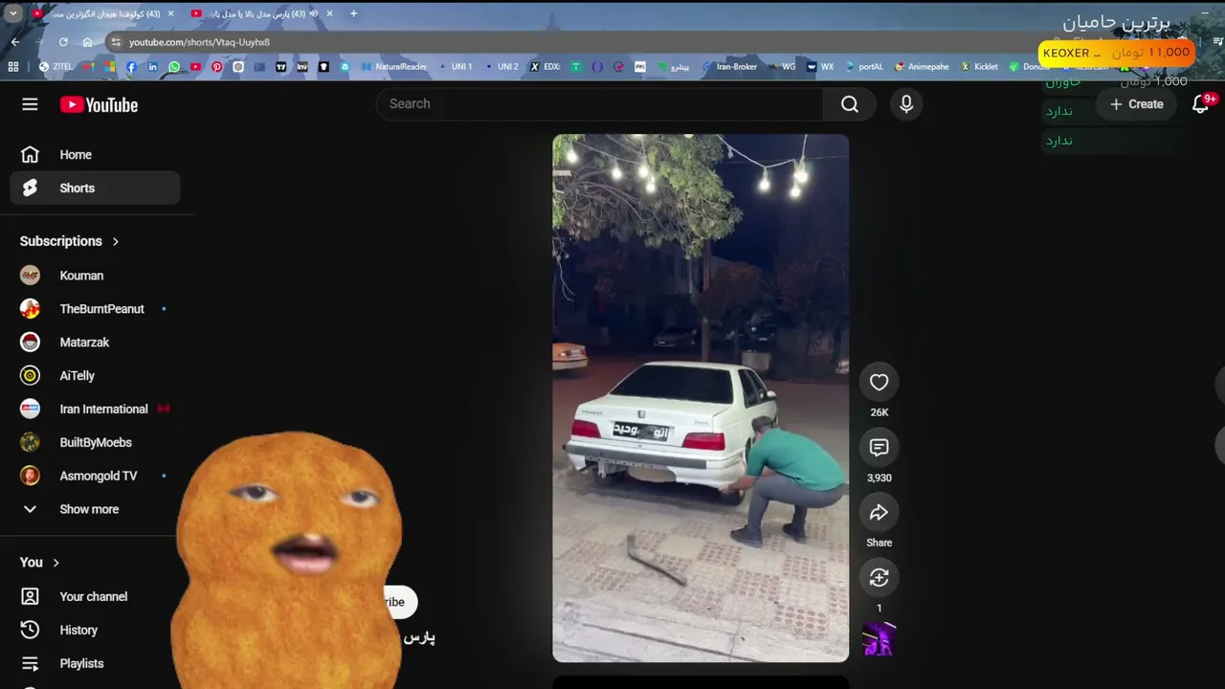Screen dimensions: 1225x689
Task: Open the Iran-Broker bookmark
Action: [x=730, y=67]
